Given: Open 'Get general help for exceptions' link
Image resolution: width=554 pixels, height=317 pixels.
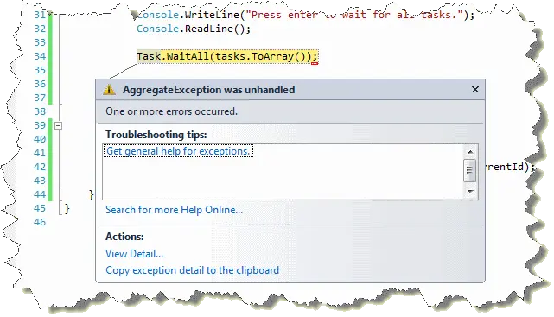Looking at the screenshot, I should click(178, 151).
